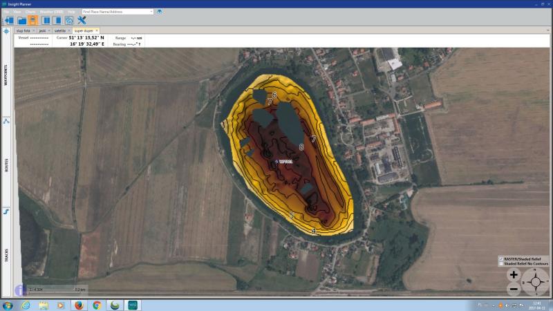Viewport: 553px width, 311px height.
Task: Open the purple info icon on map
Action: click(x=20, y=290)
